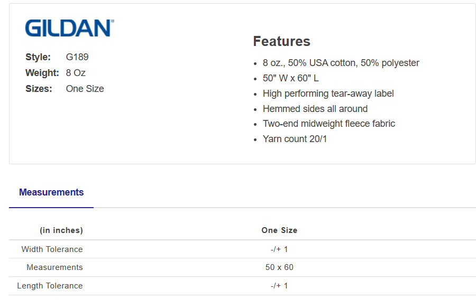Click the '(in inches)' table header

point(61,230)
